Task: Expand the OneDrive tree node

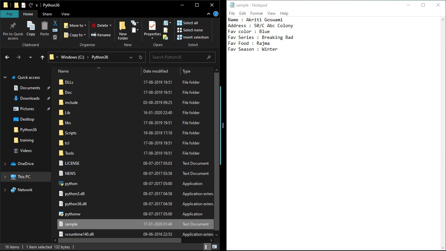Action: [x=5, y=164]
